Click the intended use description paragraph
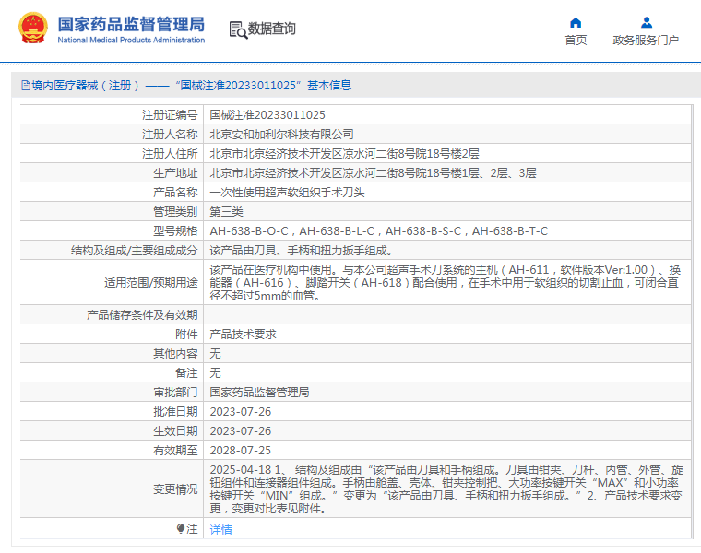Image resolution: width=701 pixels, height=553 pixels. [446, 282]
